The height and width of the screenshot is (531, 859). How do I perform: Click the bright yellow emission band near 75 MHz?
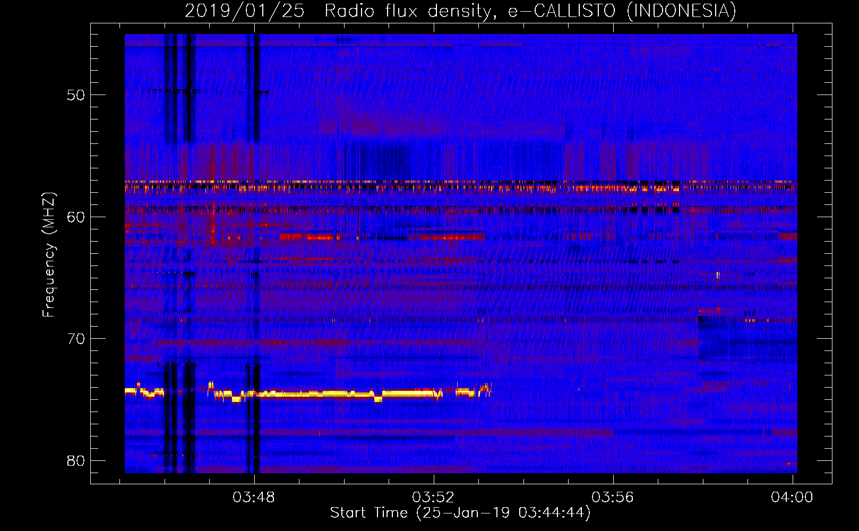pos(308,393)
